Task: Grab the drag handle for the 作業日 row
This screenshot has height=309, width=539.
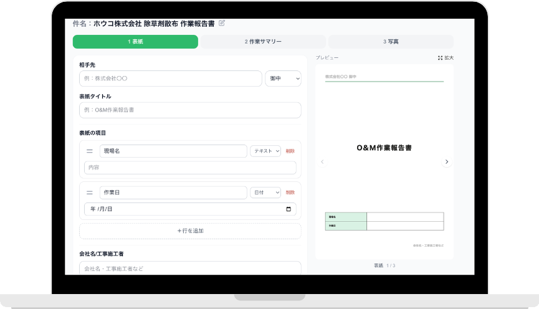Action: [89, 193]
